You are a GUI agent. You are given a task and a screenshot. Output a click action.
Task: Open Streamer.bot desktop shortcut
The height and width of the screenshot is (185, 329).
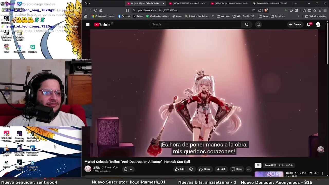point(19,49)
